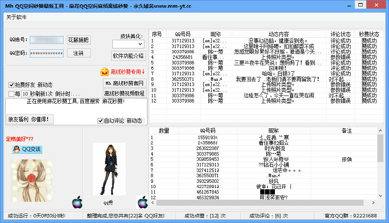Click the 注销 logout button
The height and width of the screenshot is (223, 389).
pos(78,53)
